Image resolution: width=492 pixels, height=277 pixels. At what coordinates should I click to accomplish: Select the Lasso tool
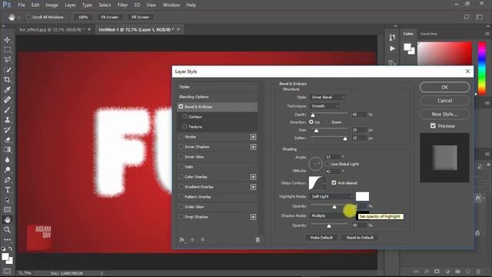click(7, 60)
